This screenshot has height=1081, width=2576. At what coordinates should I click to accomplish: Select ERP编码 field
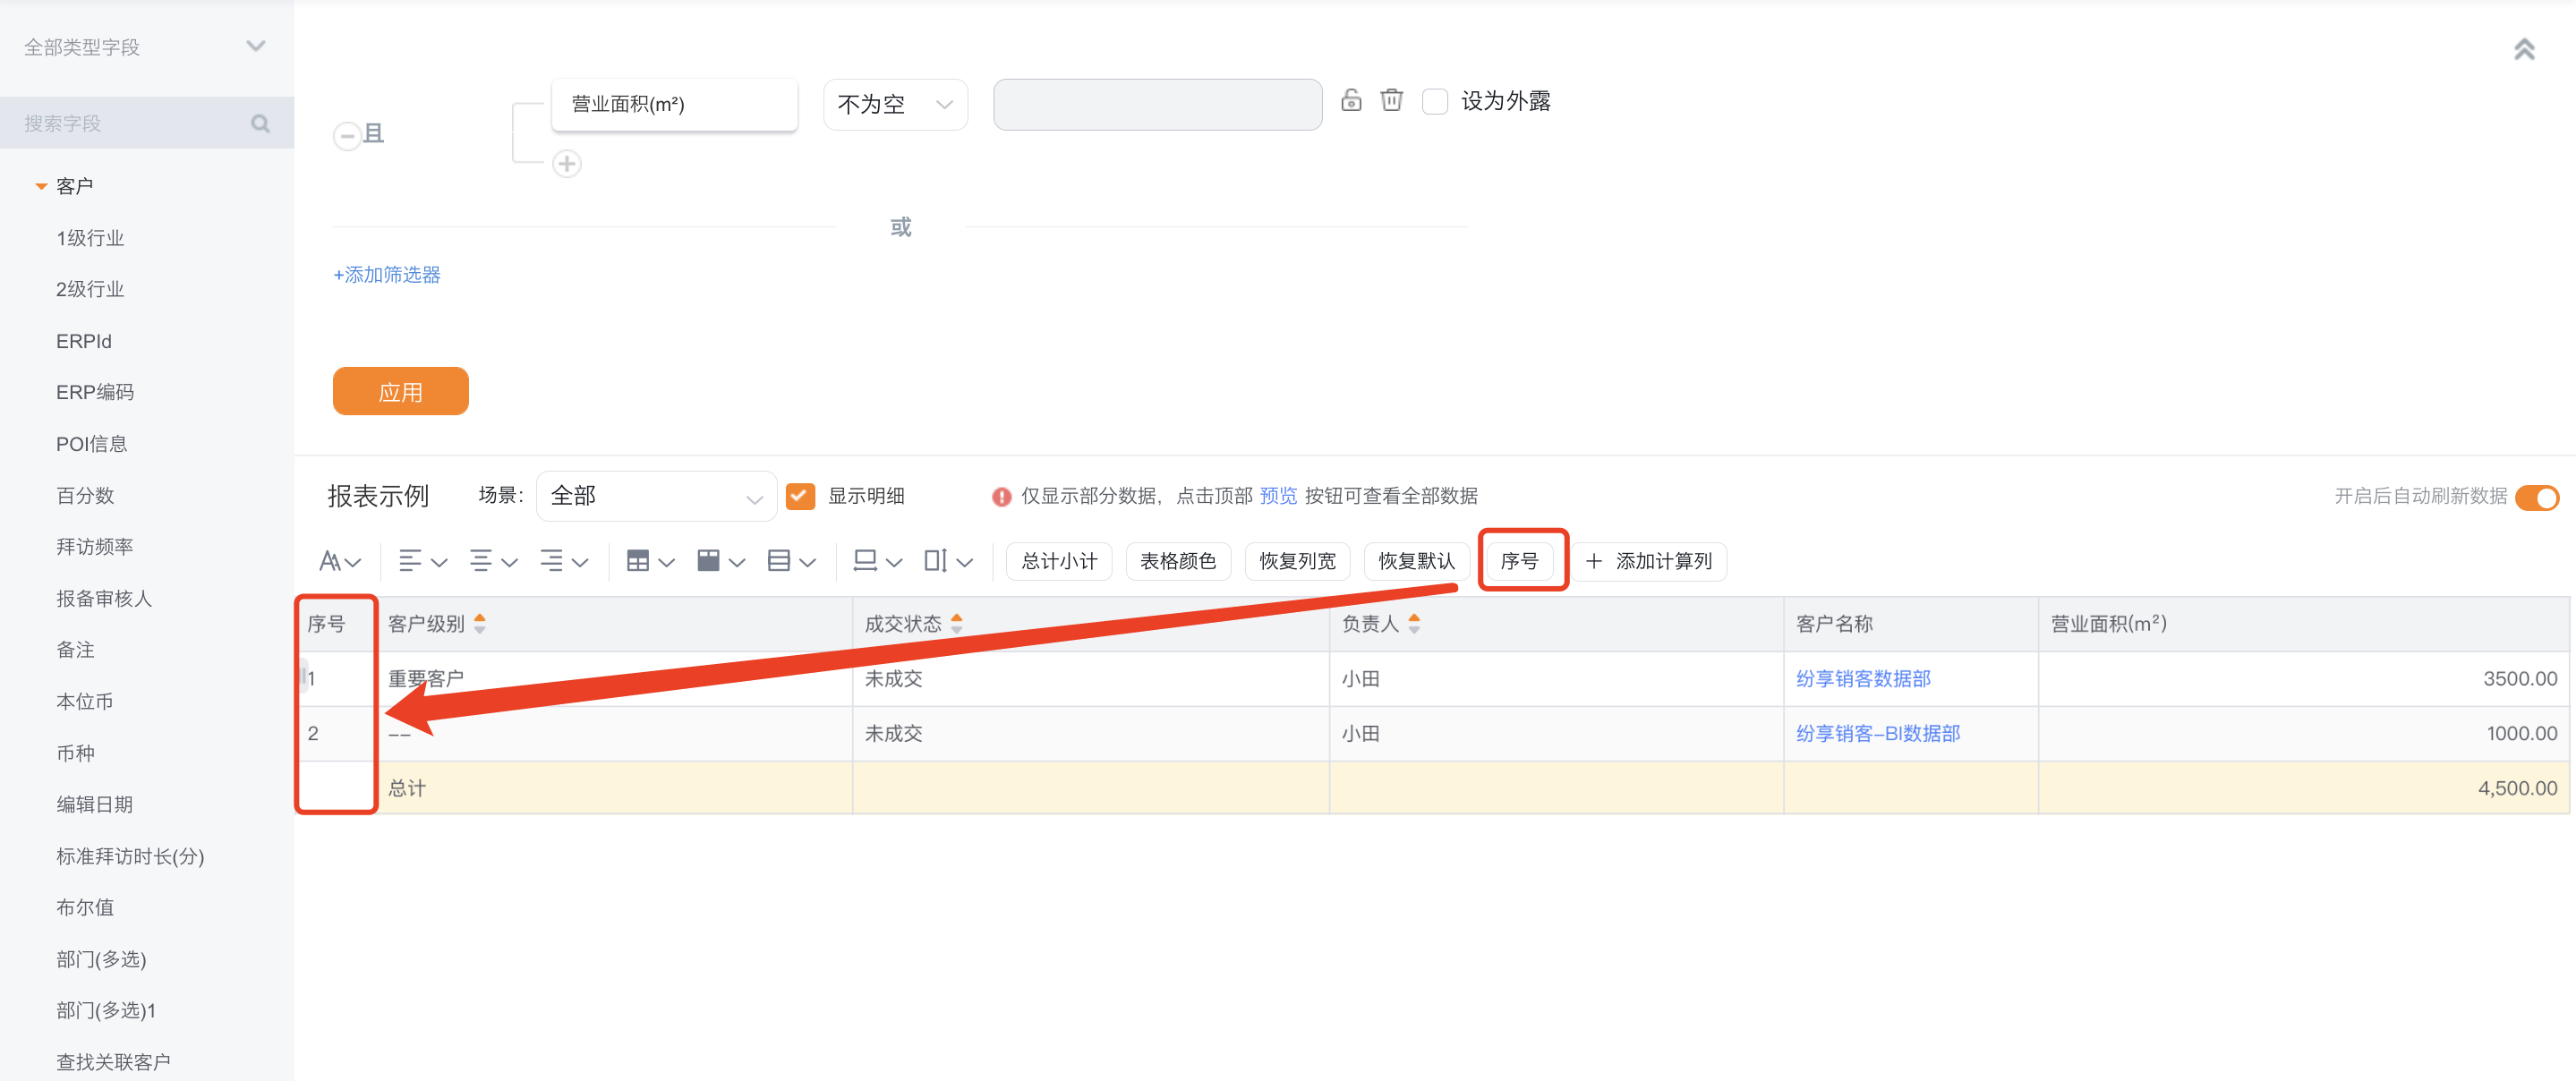95,392
